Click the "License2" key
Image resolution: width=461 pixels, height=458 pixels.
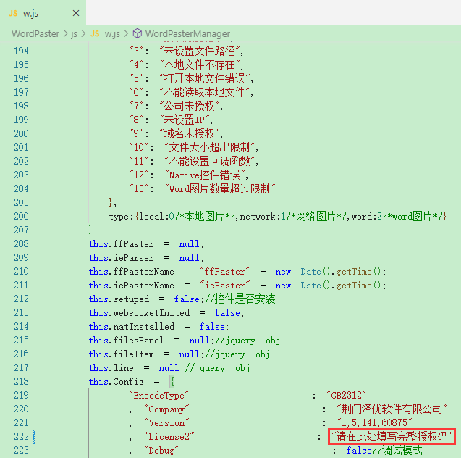169,437
